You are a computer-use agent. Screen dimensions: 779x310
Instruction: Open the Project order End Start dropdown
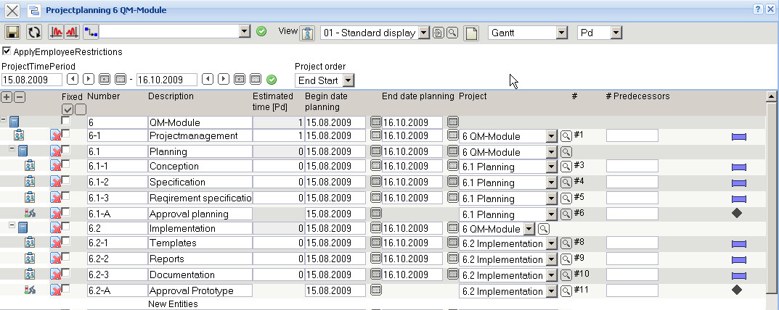point(348,80)
